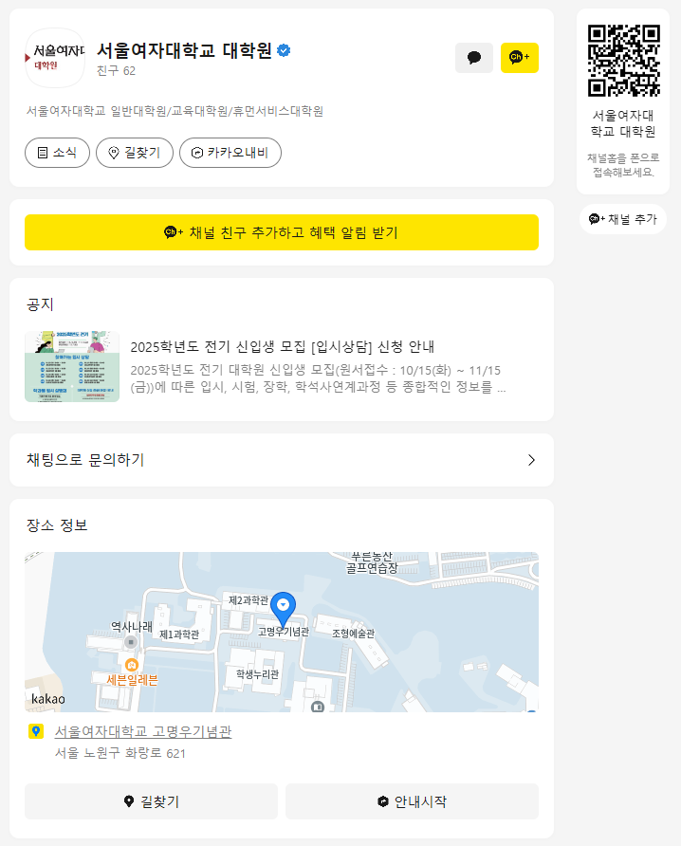Image resolution: width=681 pixels, height=846 pixels.
Task: Open the notice poster thumbnail image
Action: pyautogui.click(x=72, y=366)
